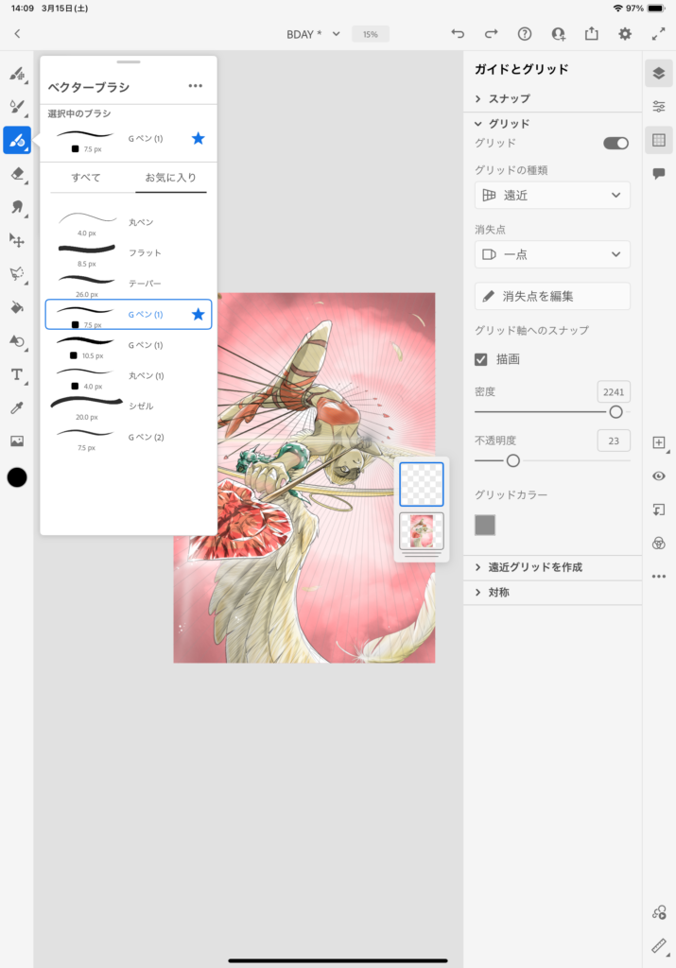Uncheck the 描画 snap checkbox
This screenshot has height=968, width=676.
click(481, 359)
